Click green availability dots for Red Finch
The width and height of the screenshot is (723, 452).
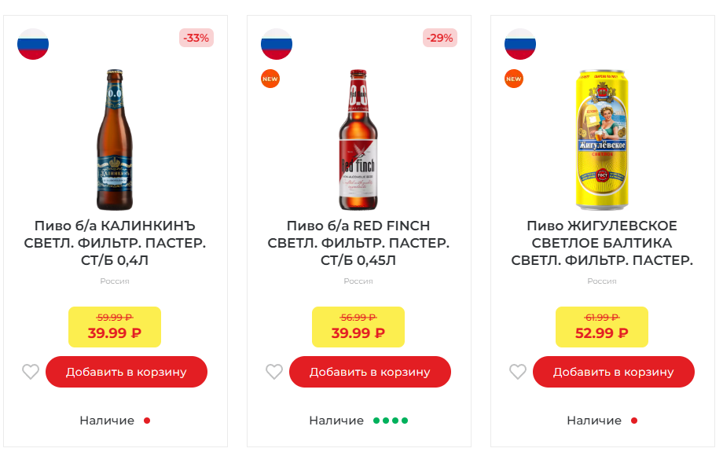(x=391, y=421)
